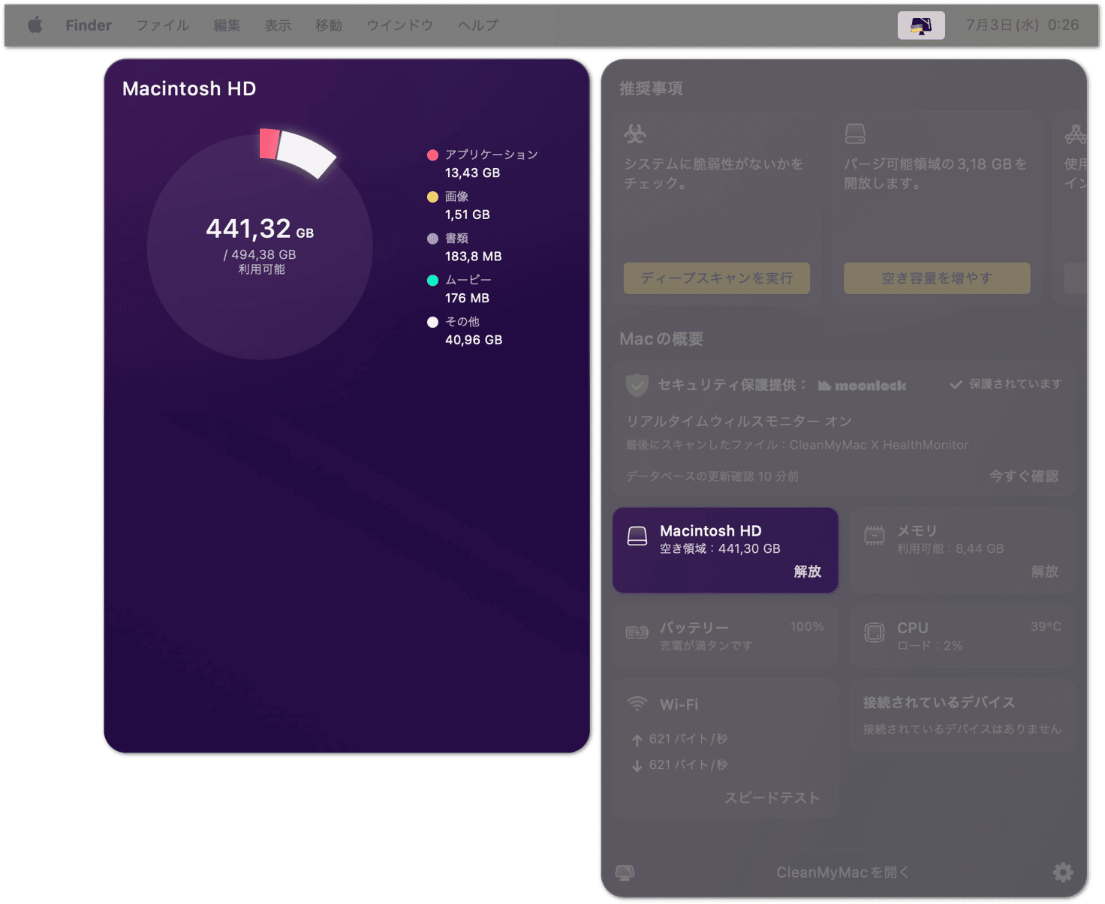Click the Macintosh HD disk icon

pos(637,536)
